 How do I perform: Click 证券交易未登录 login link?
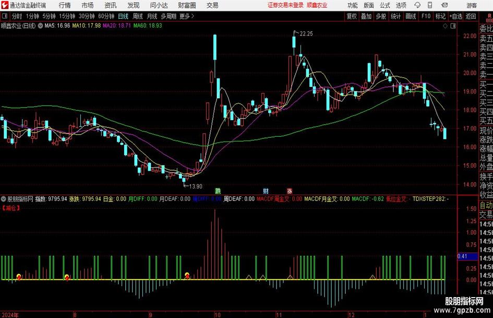click(285, 5)
